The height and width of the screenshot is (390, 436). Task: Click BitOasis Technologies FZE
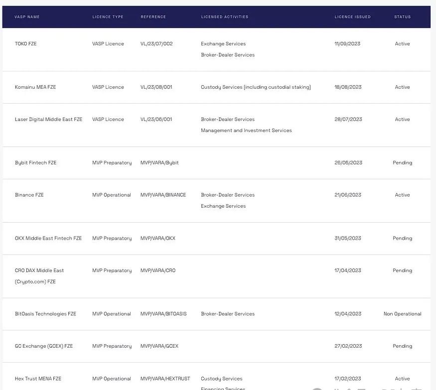coord(46,314)
